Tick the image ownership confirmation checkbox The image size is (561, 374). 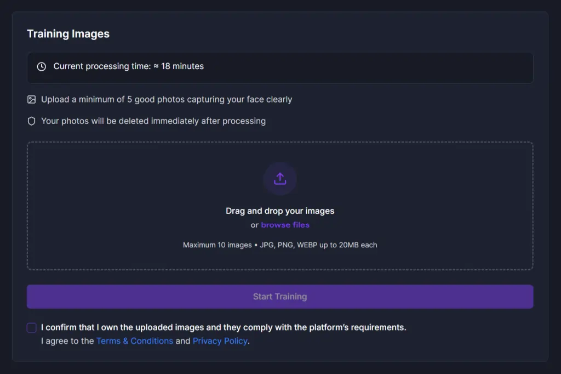32,328
